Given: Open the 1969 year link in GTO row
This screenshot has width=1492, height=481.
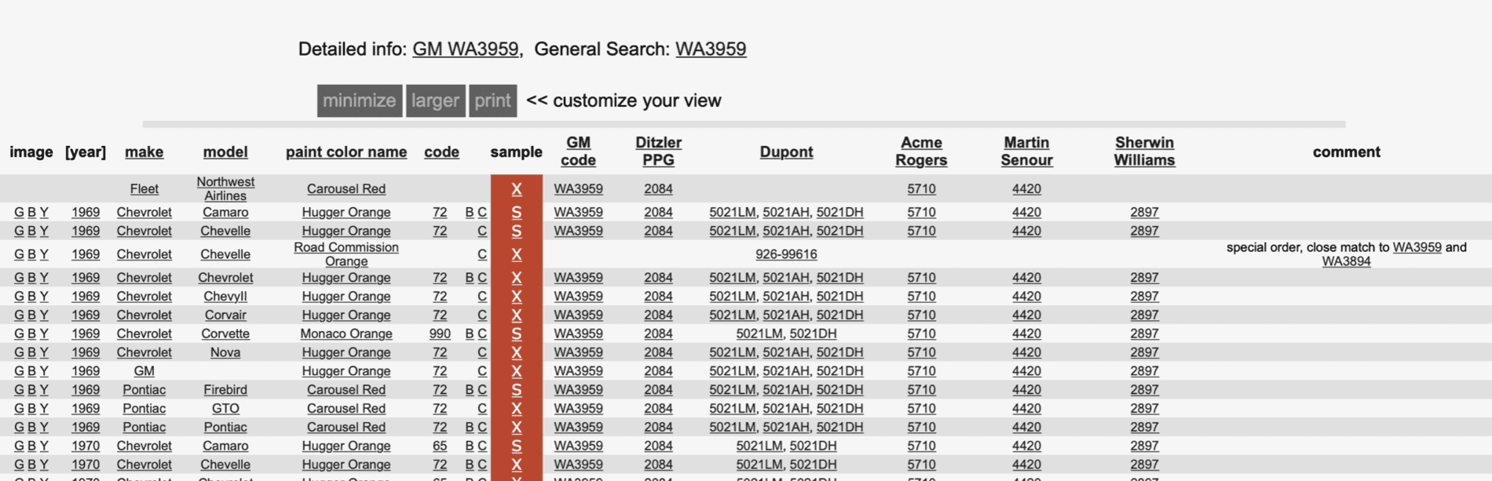Looking at the screenshot, I should pos(86,409).
